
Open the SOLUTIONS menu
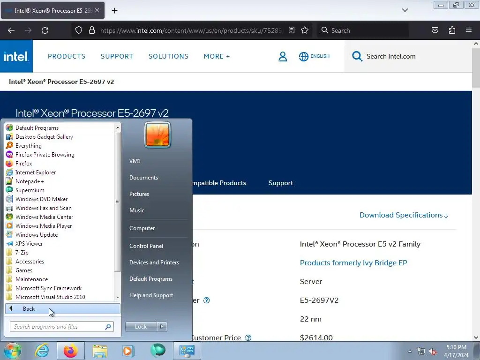[x=168, y=56]
